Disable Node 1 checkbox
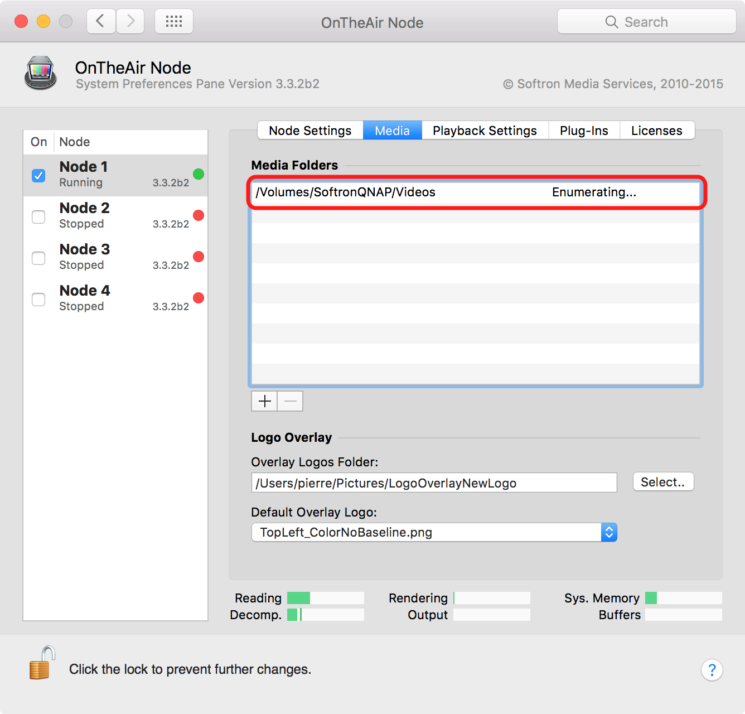The image size is (745, 714). [x=38, y=175]
